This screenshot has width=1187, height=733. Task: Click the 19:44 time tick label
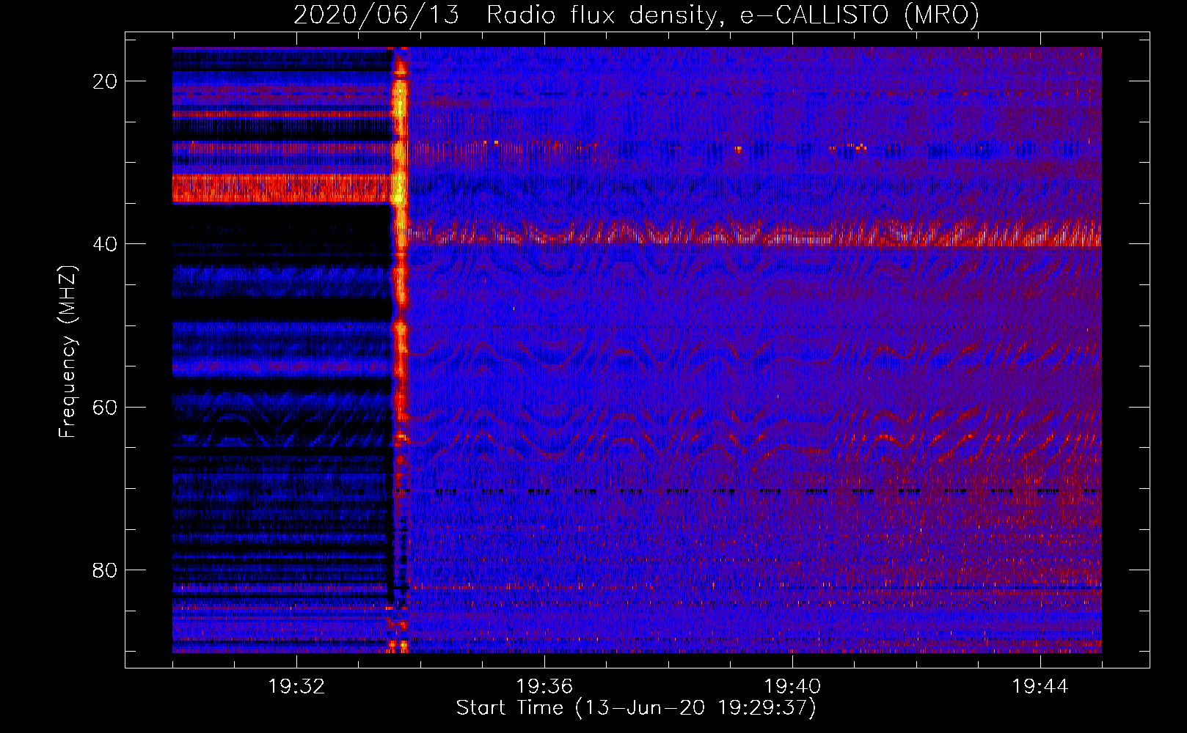[1040, 687]
